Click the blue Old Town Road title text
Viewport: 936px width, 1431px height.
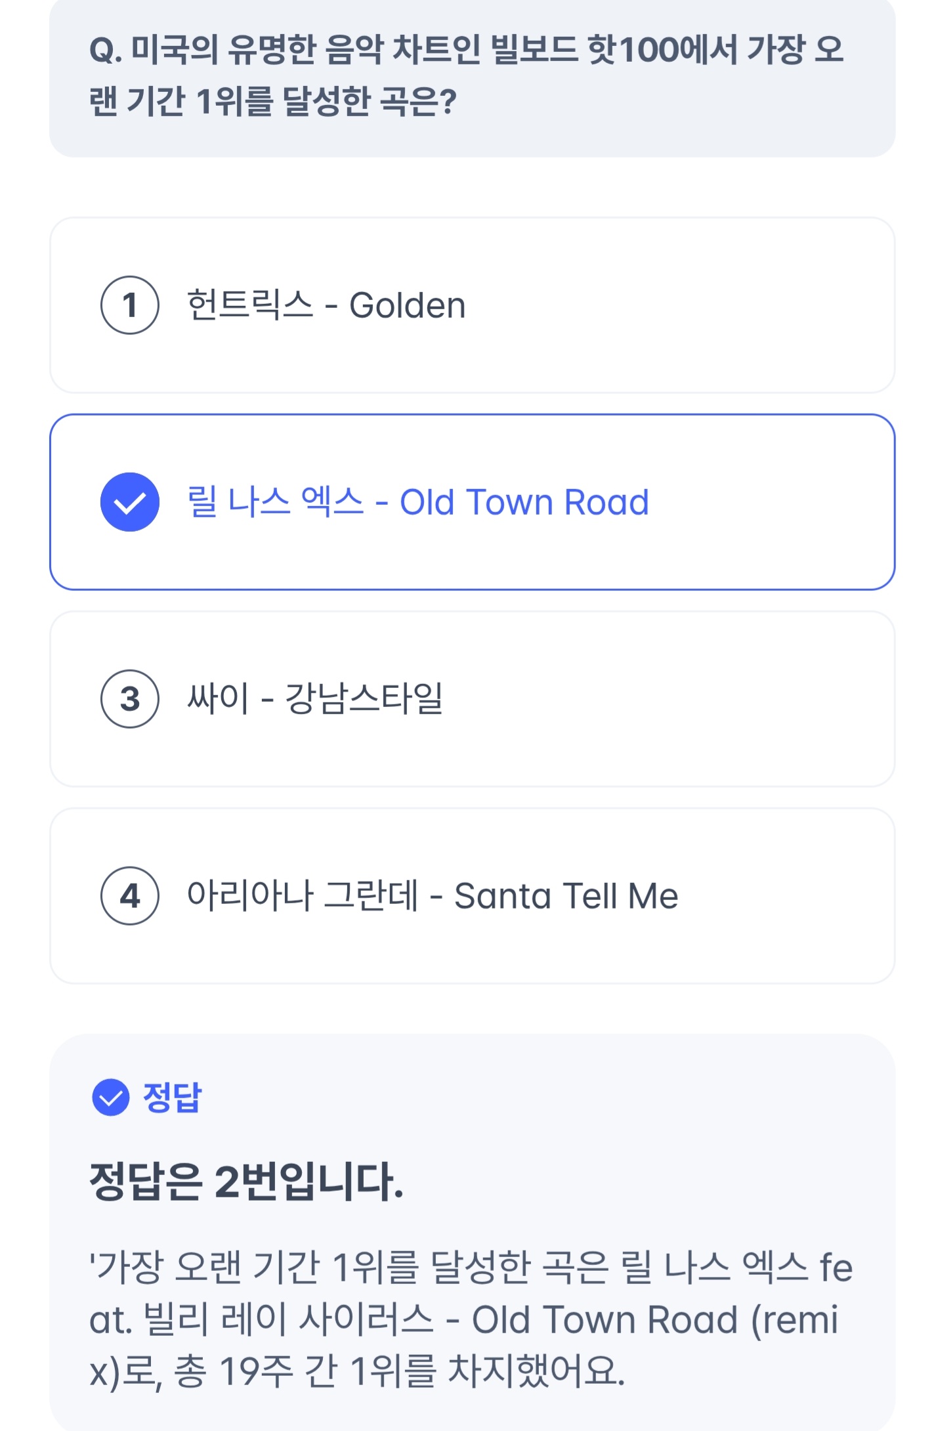524,502
